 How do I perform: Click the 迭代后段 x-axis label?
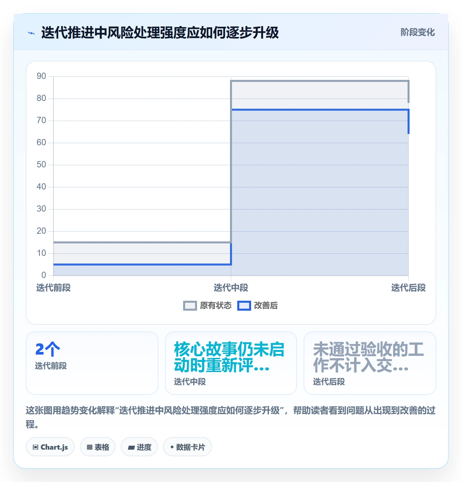coord(409,288)
